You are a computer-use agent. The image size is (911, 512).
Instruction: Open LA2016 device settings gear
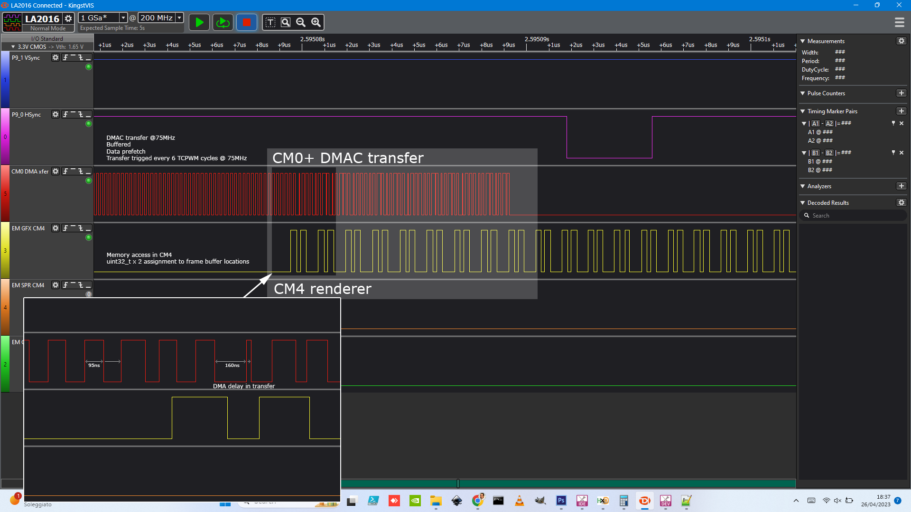point(68,18)
